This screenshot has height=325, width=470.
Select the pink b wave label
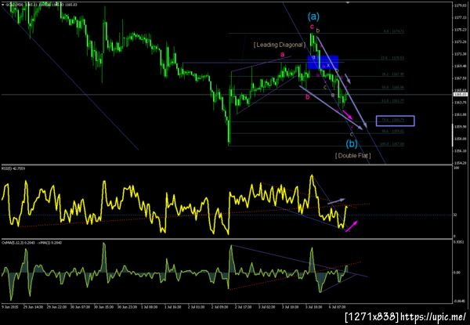click(307, 97)
